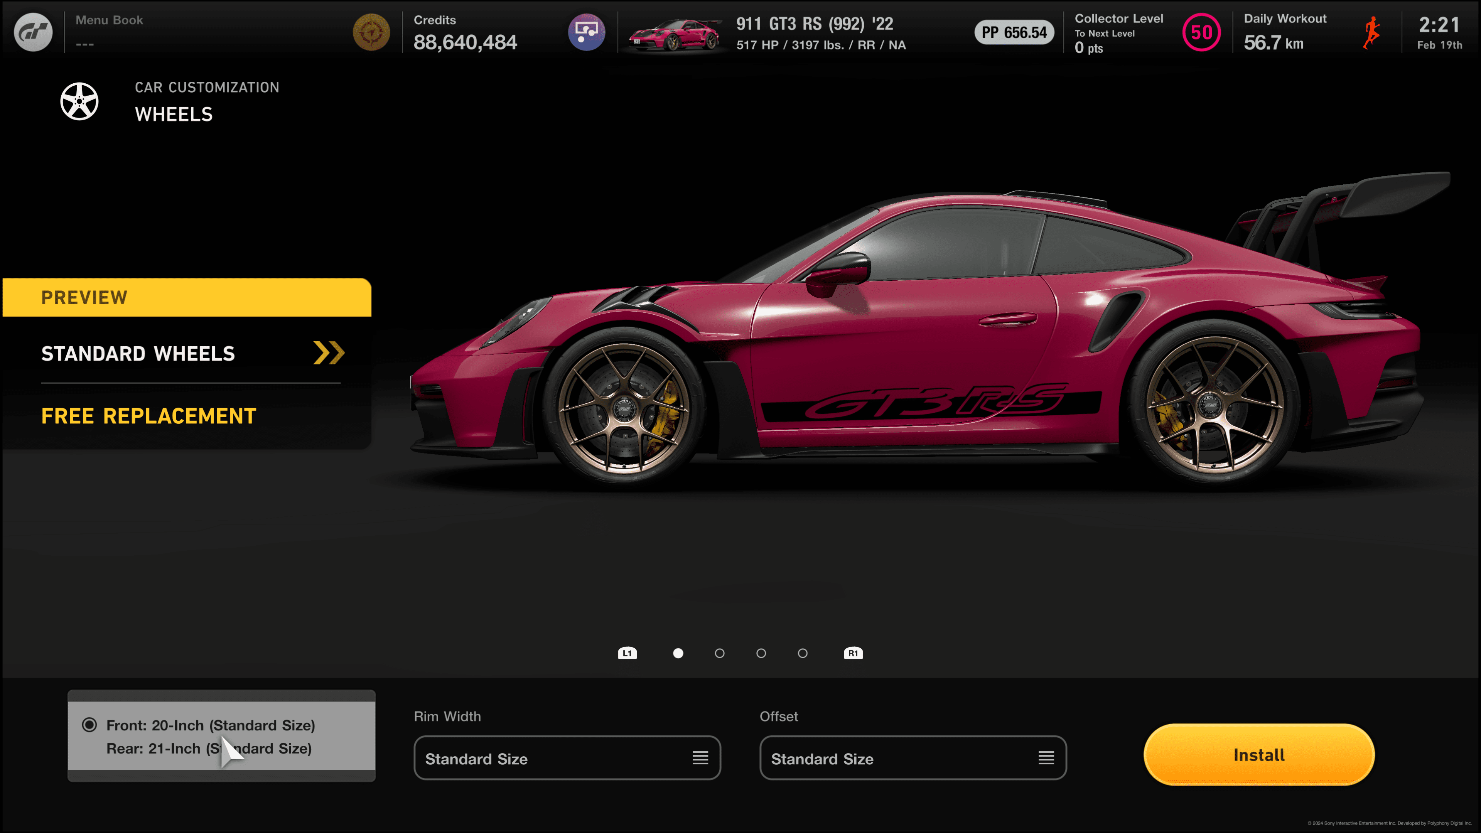
Task: Click the Install button
Action: click(x=1259, y=755)
